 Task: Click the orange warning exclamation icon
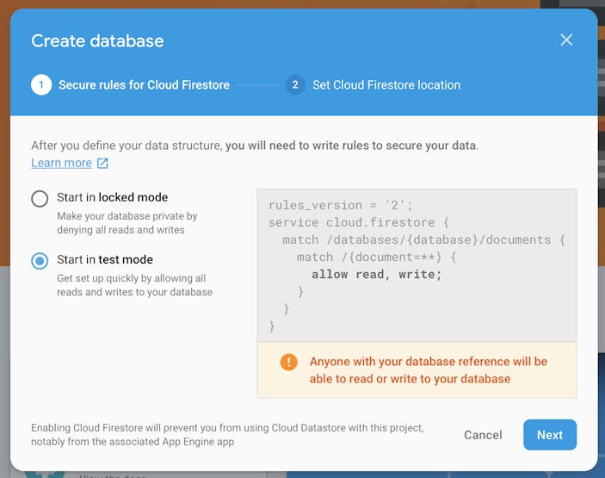288,363
